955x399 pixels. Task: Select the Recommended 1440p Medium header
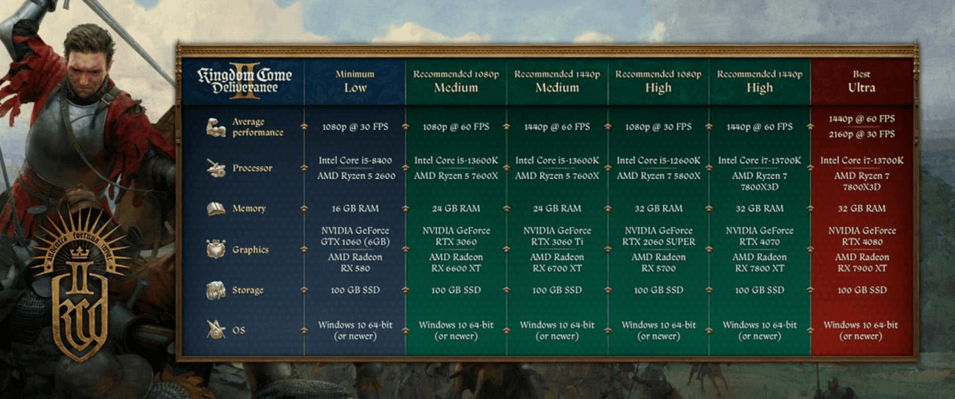point(557,82)
